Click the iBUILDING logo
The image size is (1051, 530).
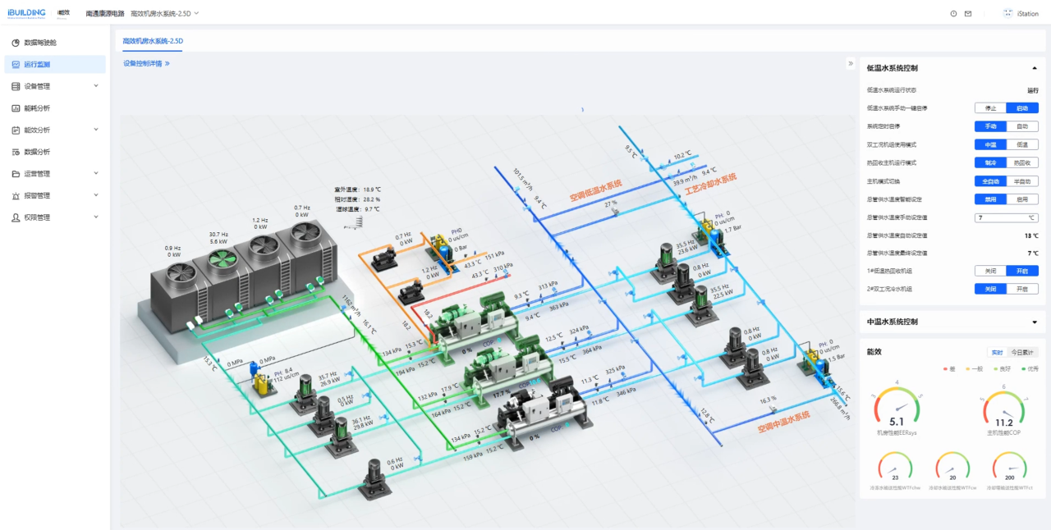pyautogui.click(x=26, y=13)
